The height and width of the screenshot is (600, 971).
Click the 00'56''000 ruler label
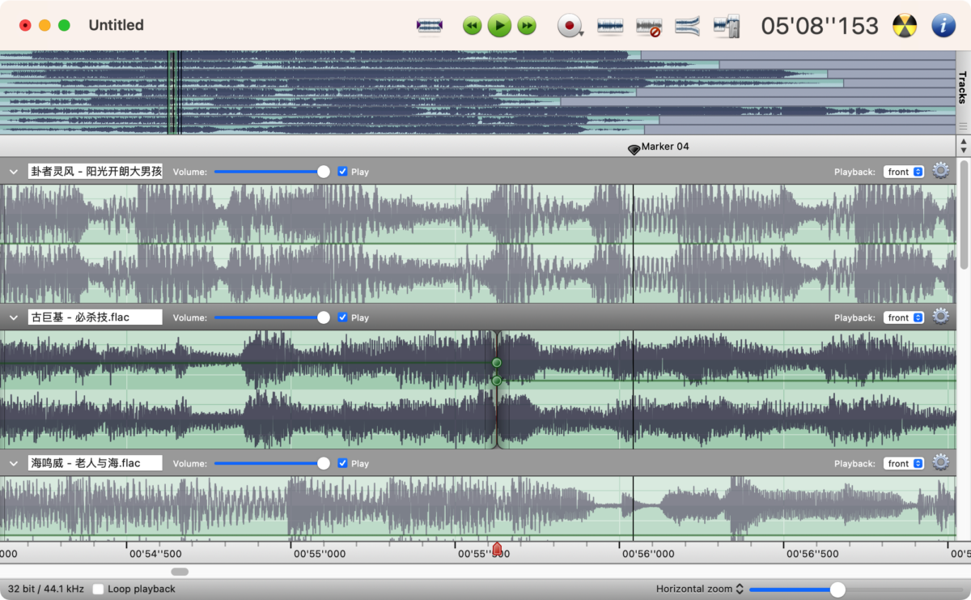[647, 555]
